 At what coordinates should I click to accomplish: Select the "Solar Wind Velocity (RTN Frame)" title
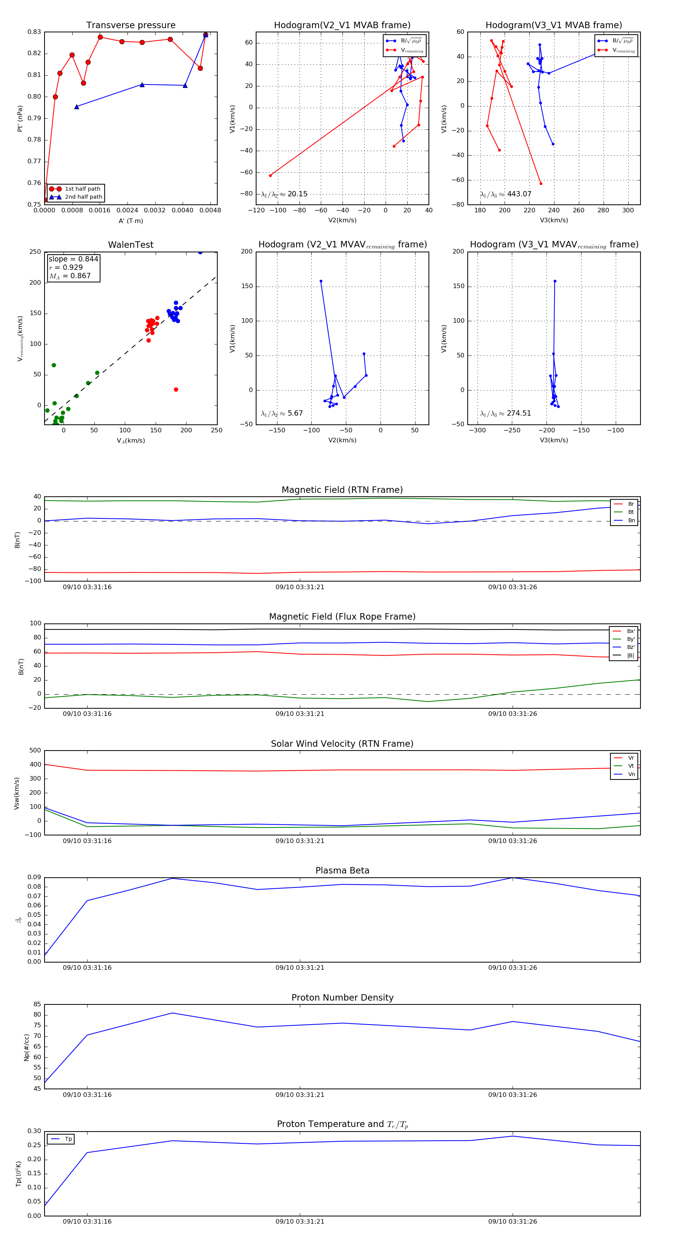pos(342,744)
